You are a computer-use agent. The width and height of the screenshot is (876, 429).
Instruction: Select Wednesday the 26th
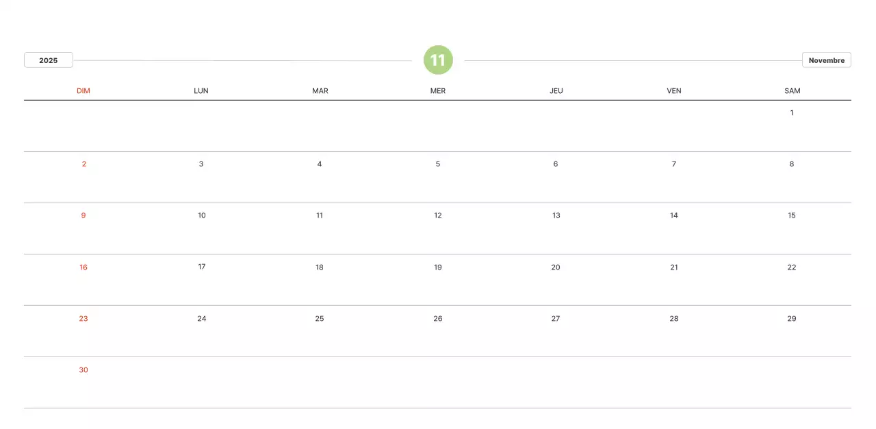click(438, 319)
